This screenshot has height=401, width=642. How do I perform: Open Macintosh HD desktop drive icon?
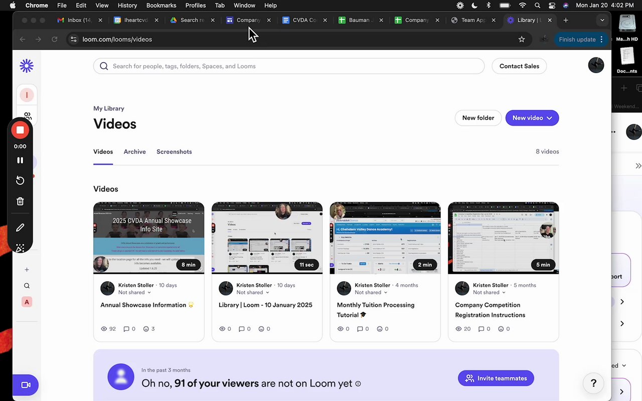point(627,28)
